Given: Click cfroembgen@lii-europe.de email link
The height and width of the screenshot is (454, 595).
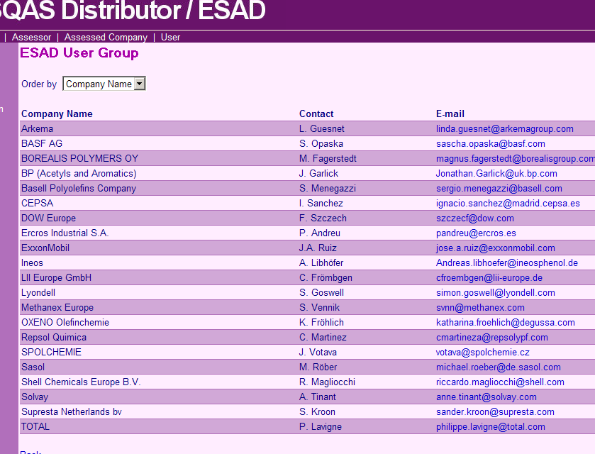Looking at the screenshot, I should point(489,277).
